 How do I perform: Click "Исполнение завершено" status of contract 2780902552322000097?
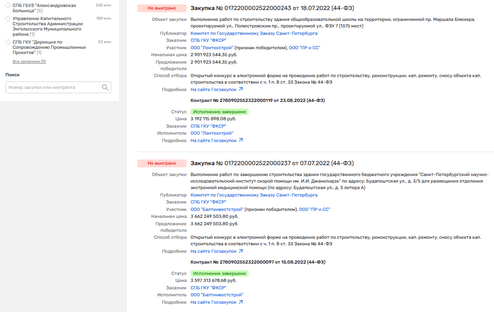pos(219,274)
